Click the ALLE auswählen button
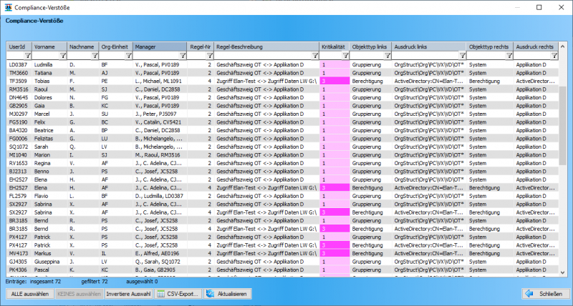The height and width of the screenshot is (306, 573). point(30,294)
